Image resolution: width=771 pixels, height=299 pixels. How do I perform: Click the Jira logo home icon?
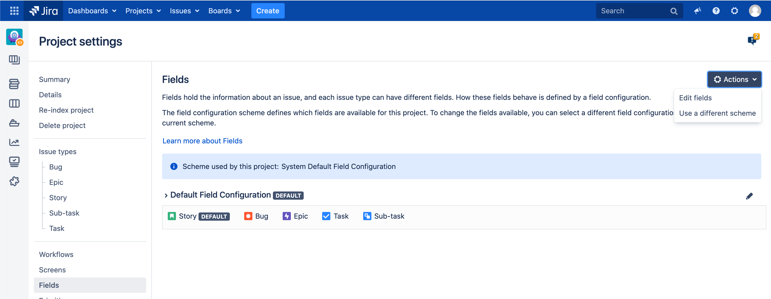tap(43, 11)
